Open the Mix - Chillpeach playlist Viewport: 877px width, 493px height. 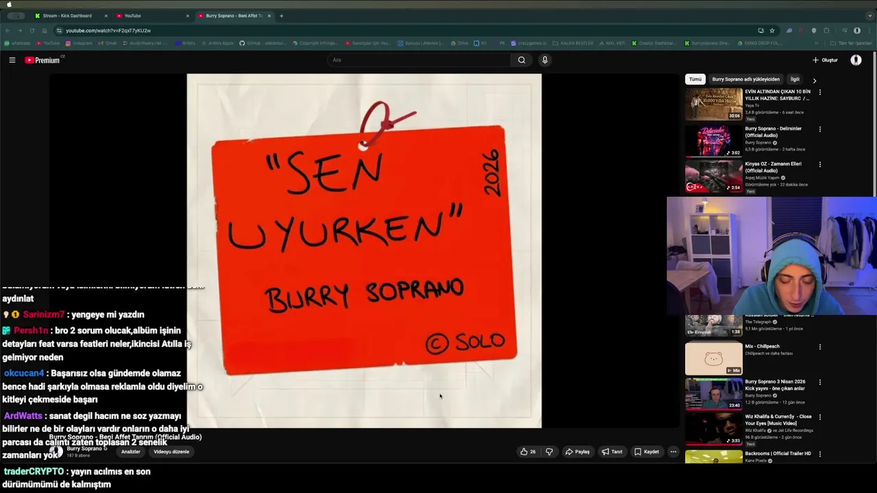[x=714, y=359]
